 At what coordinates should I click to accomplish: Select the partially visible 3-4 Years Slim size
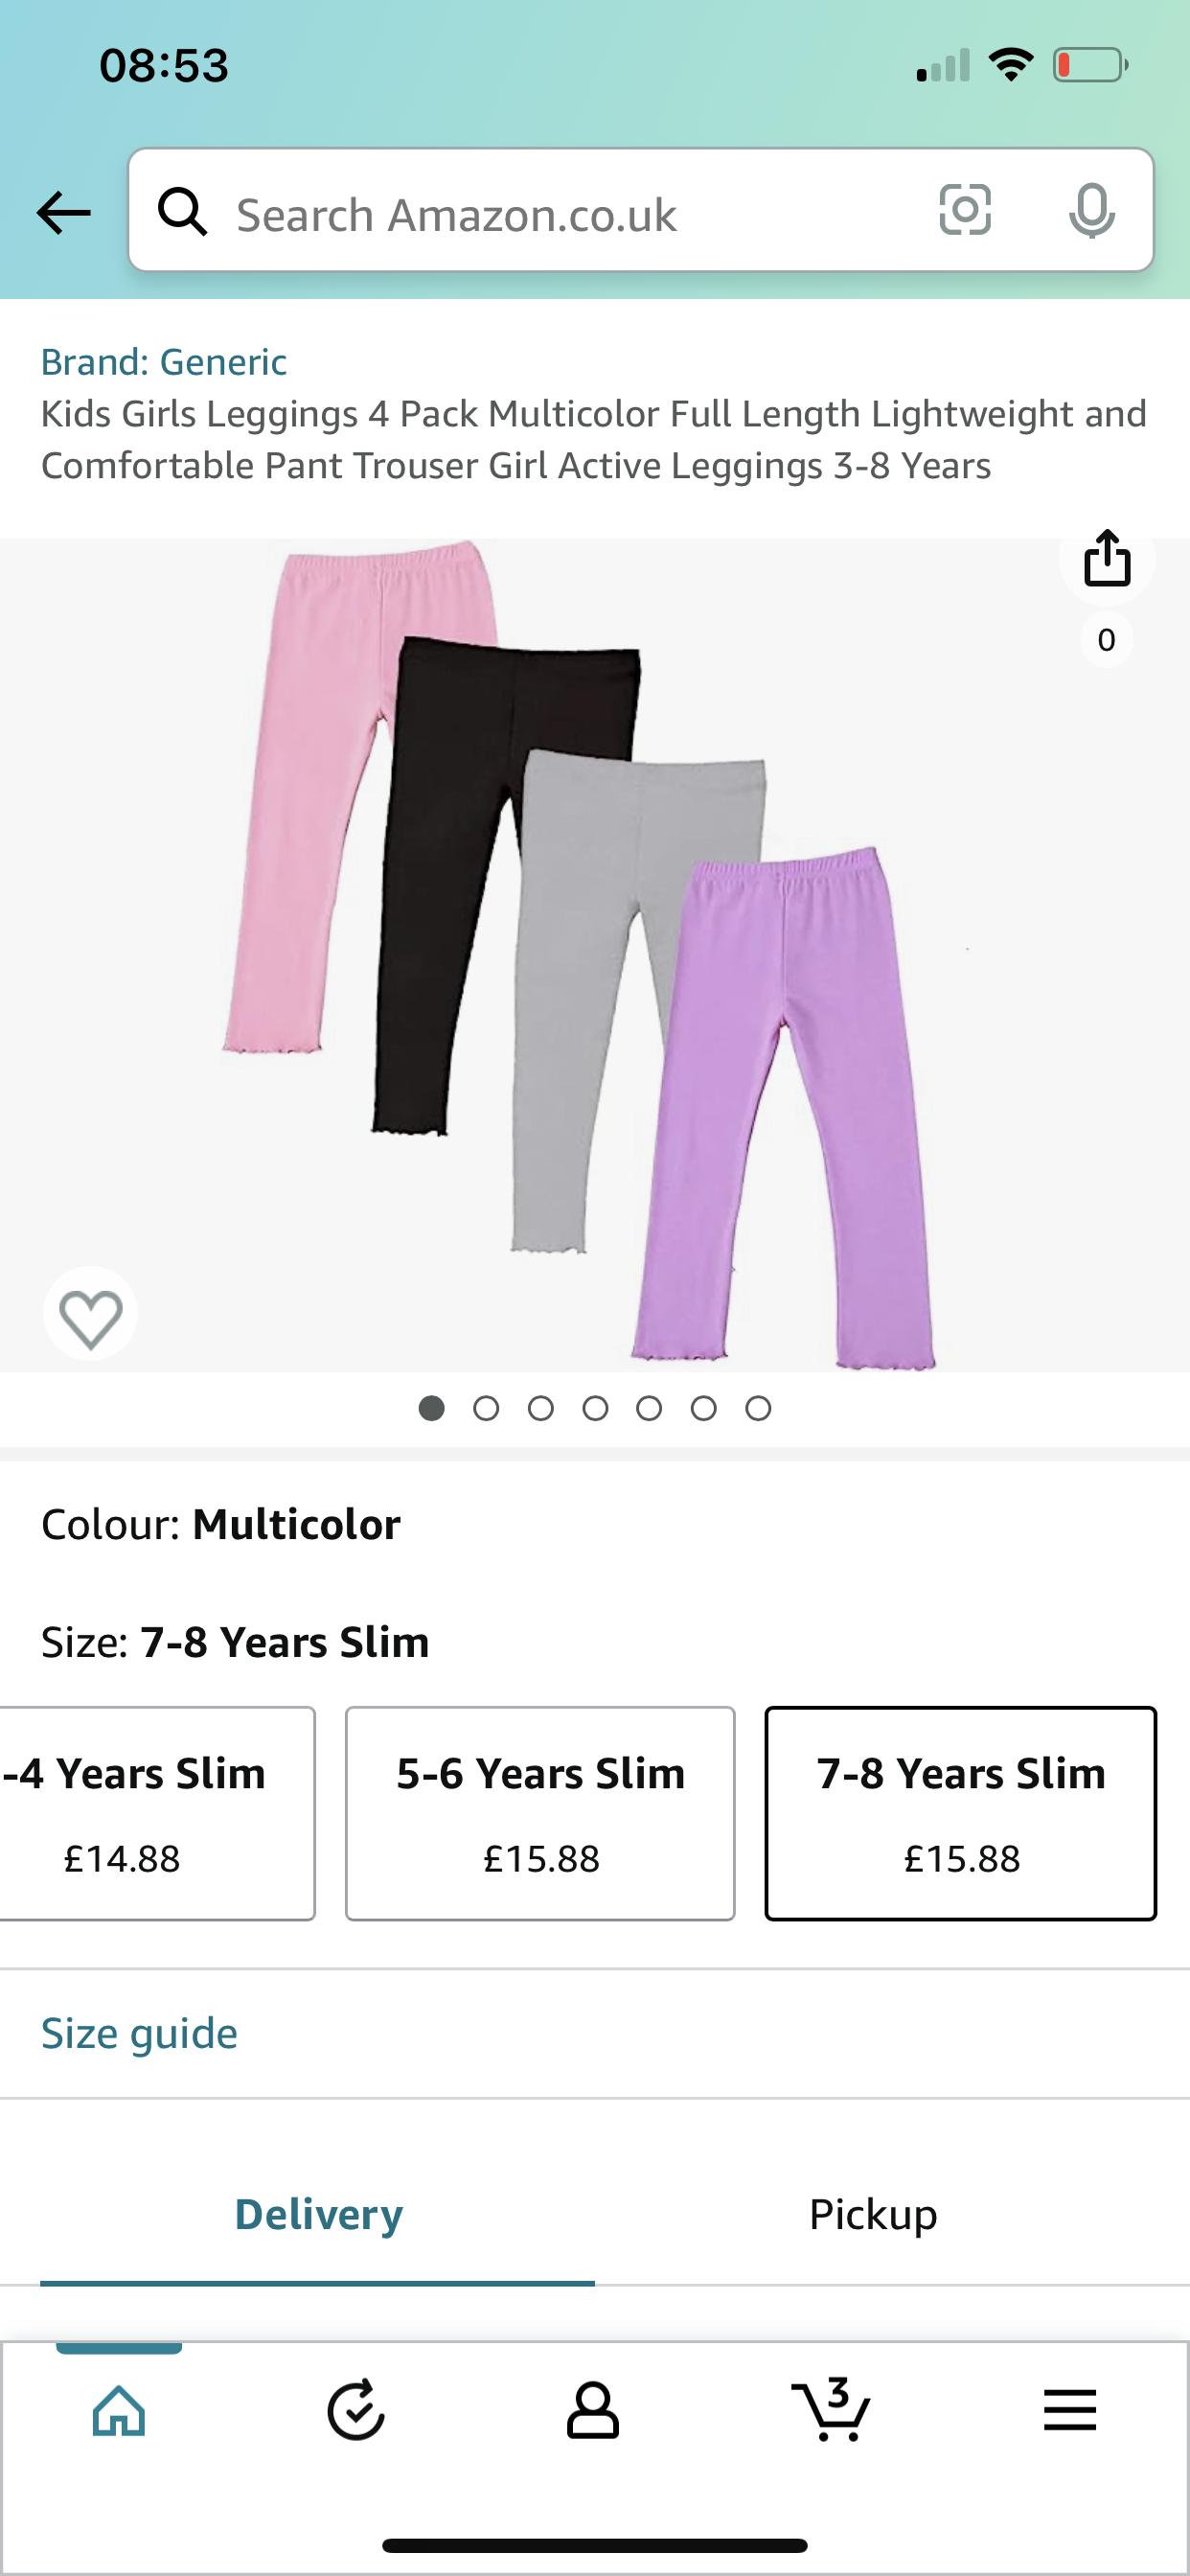(x=157, y=1813)
